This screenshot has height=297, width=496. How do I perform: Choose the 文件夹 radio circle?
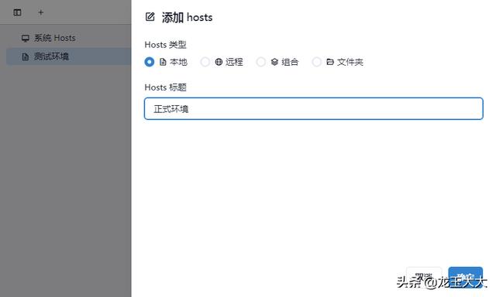317,62
